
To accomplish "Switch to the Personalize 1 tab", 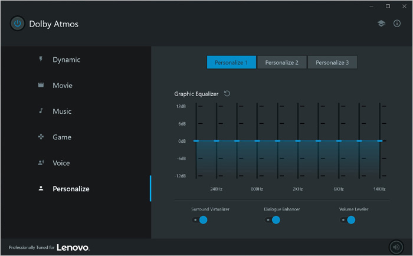I will [x=231, y=62].
